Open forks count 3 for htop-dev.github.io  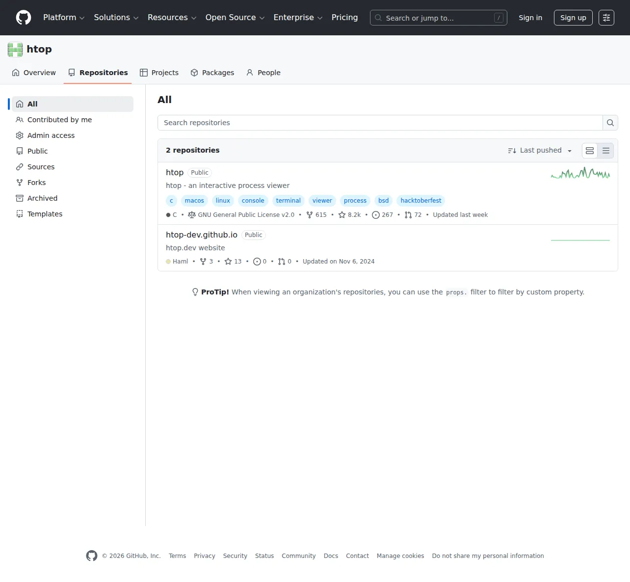(x=207, y=262)
